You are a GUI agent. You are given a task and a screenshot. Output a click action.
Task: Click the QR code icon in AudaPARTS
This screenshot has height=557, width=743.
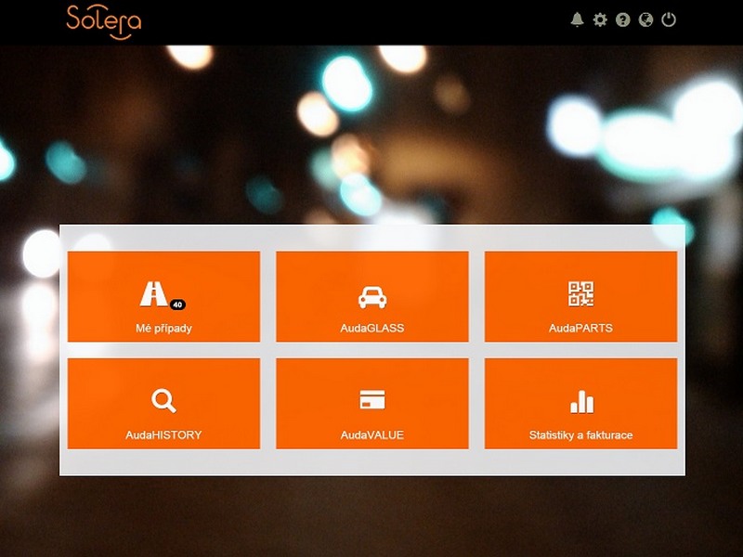(581, 294)
